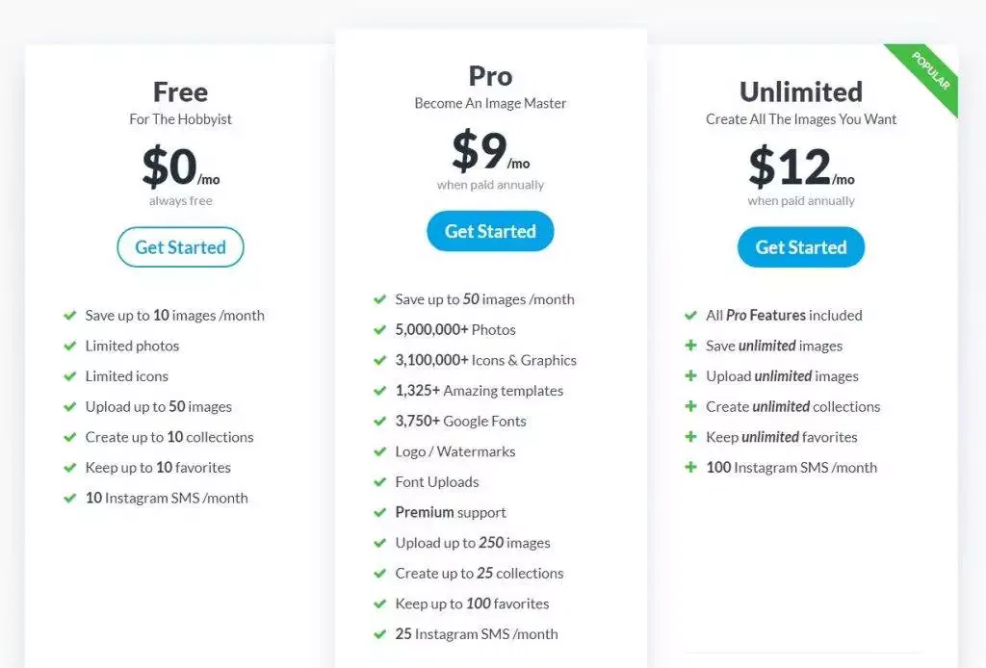Click checkmark beside Logo / Watermarks
Image resolution: width=986 pixels, height=668 pixels.
pyautogui.click(x=380, y=451)
